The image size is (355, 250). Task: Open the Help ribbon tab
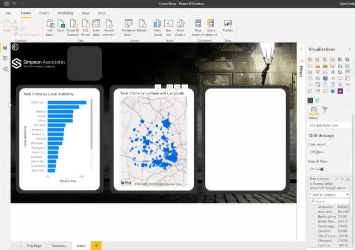101,13
